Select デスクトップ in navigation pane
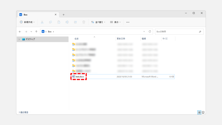This screenshot has height=125, width=222. tap(42, 39)
